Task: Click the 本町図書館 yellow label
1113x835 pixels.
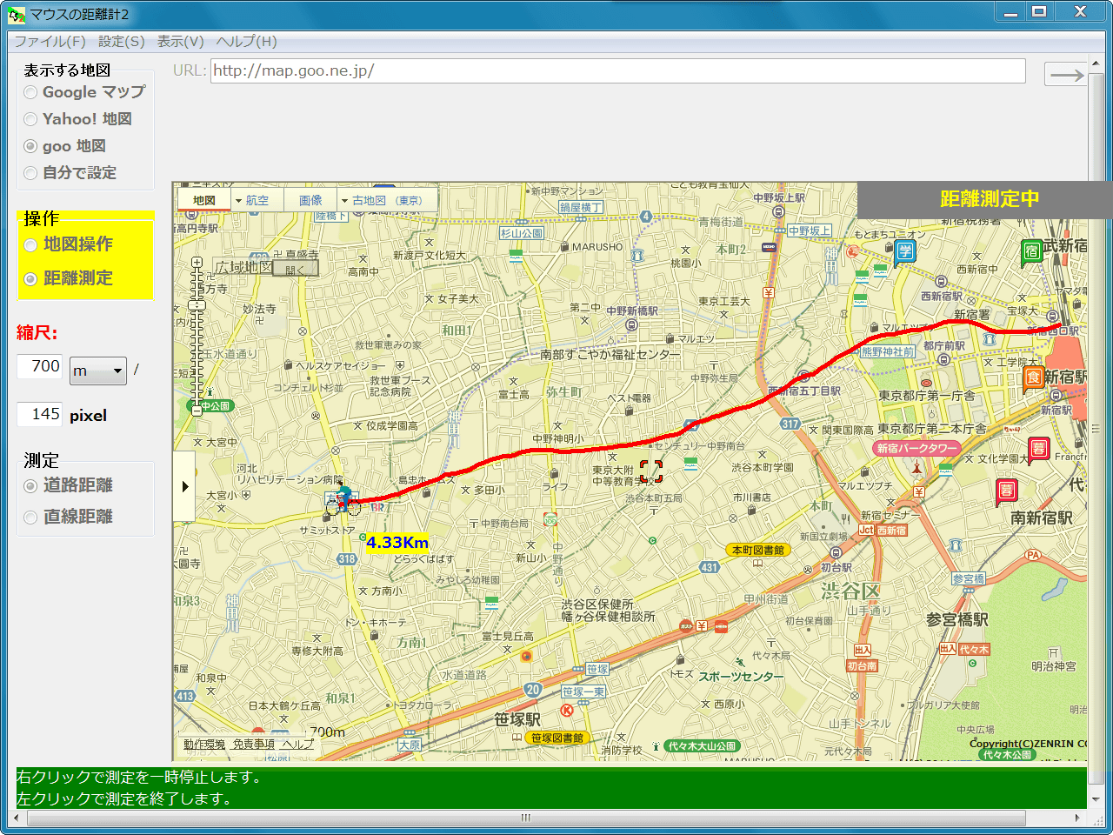Action: (758, 550)
